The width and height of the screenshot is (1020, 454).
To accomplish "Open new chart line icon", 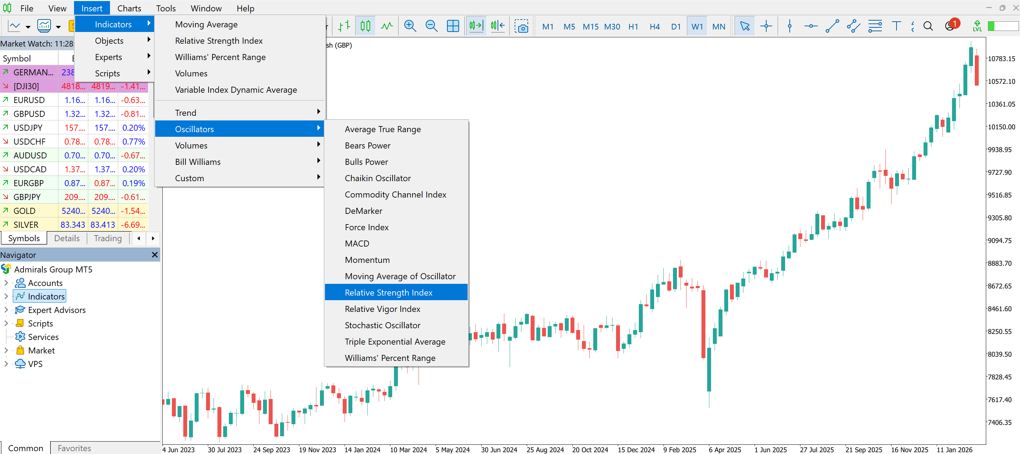I will 14,27.
